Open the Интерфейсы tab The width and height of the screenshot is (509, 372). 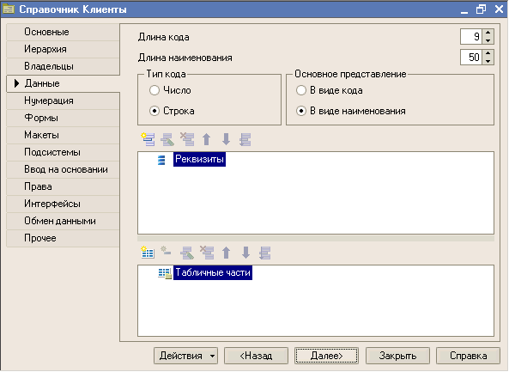tap(63, 204)
